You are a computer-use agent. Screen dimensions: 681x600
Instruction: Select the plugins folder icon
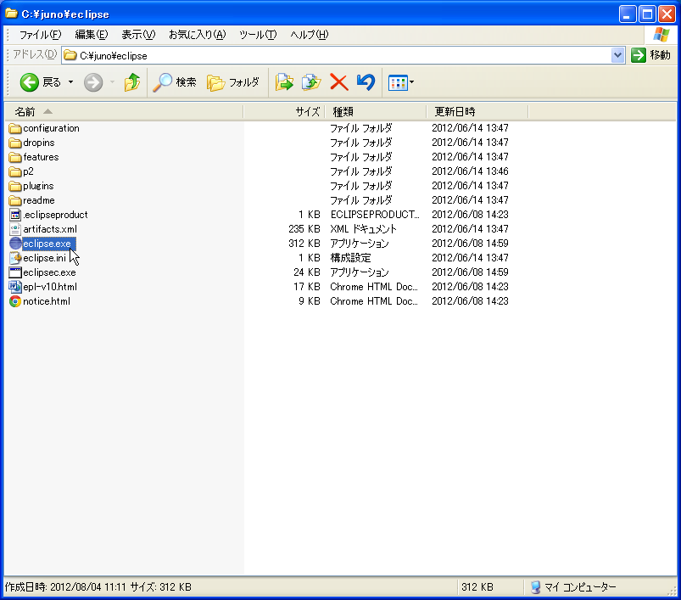(x=15, y=186)
